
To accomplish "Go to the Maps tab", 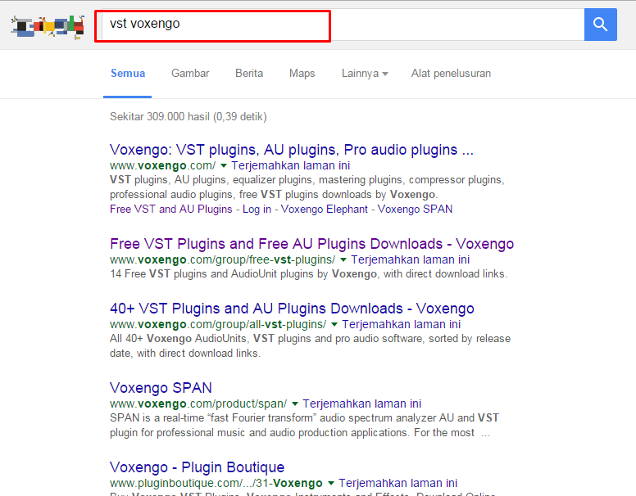I will 302,74.
